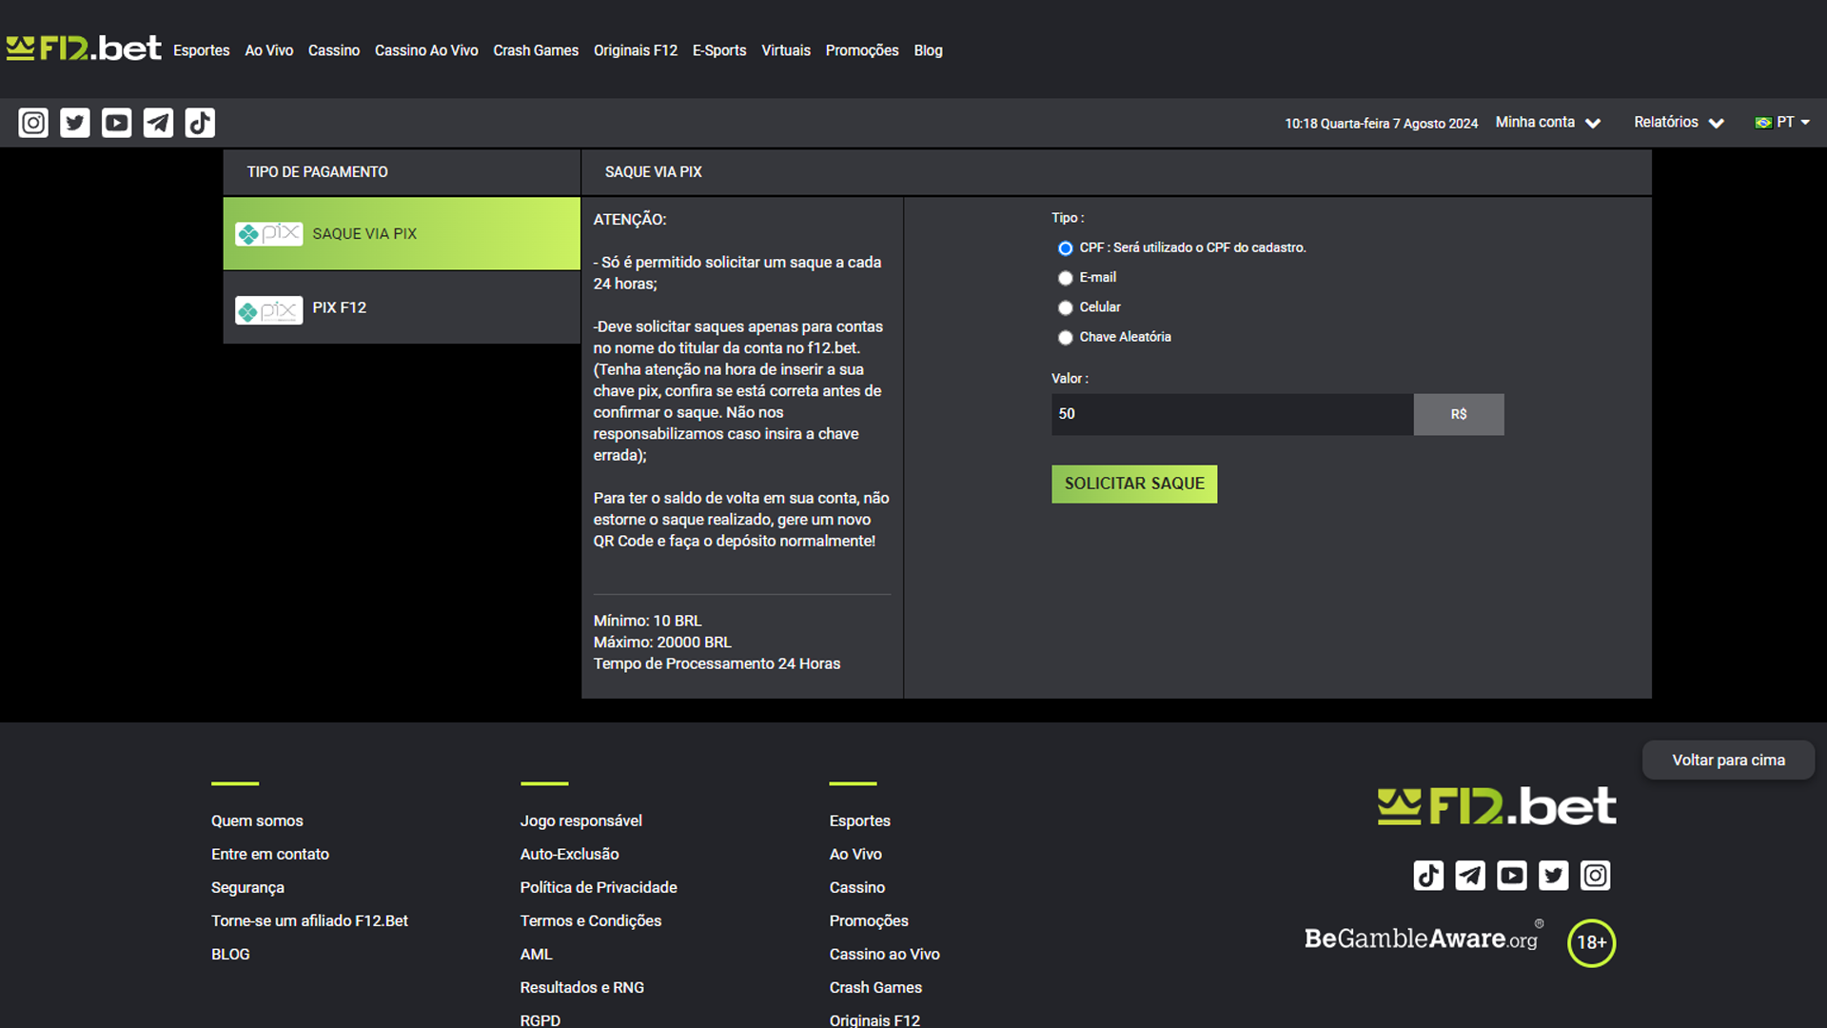This screenshot has width=1827, height=1028.
Task: Open the Telegram icon in the header
Action: 158,122
